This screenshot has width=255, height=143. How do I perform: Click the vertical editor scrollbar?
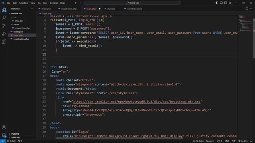point(254,38)
